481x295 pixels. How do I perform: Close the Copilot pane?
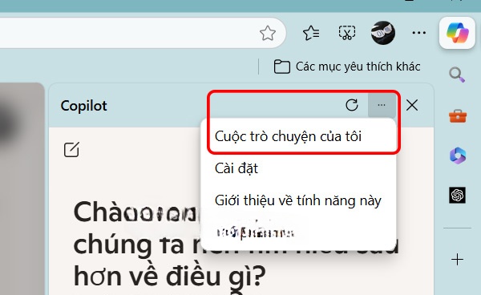pyautogui.click(x=412, y=105)
